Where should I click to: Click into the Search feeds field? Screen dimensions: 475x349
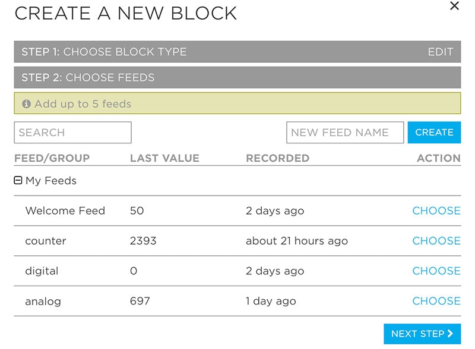[72, 133]
